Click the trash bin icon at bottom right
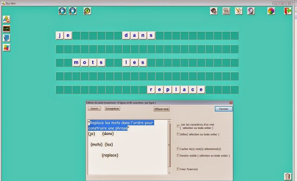Image resolution: width=297 pixels, height=181 pixels. 288,176
